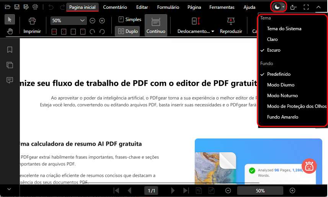This screenshot has height=197, width=328.
Task: Open the Comentário tab
Action: (115, 7)
